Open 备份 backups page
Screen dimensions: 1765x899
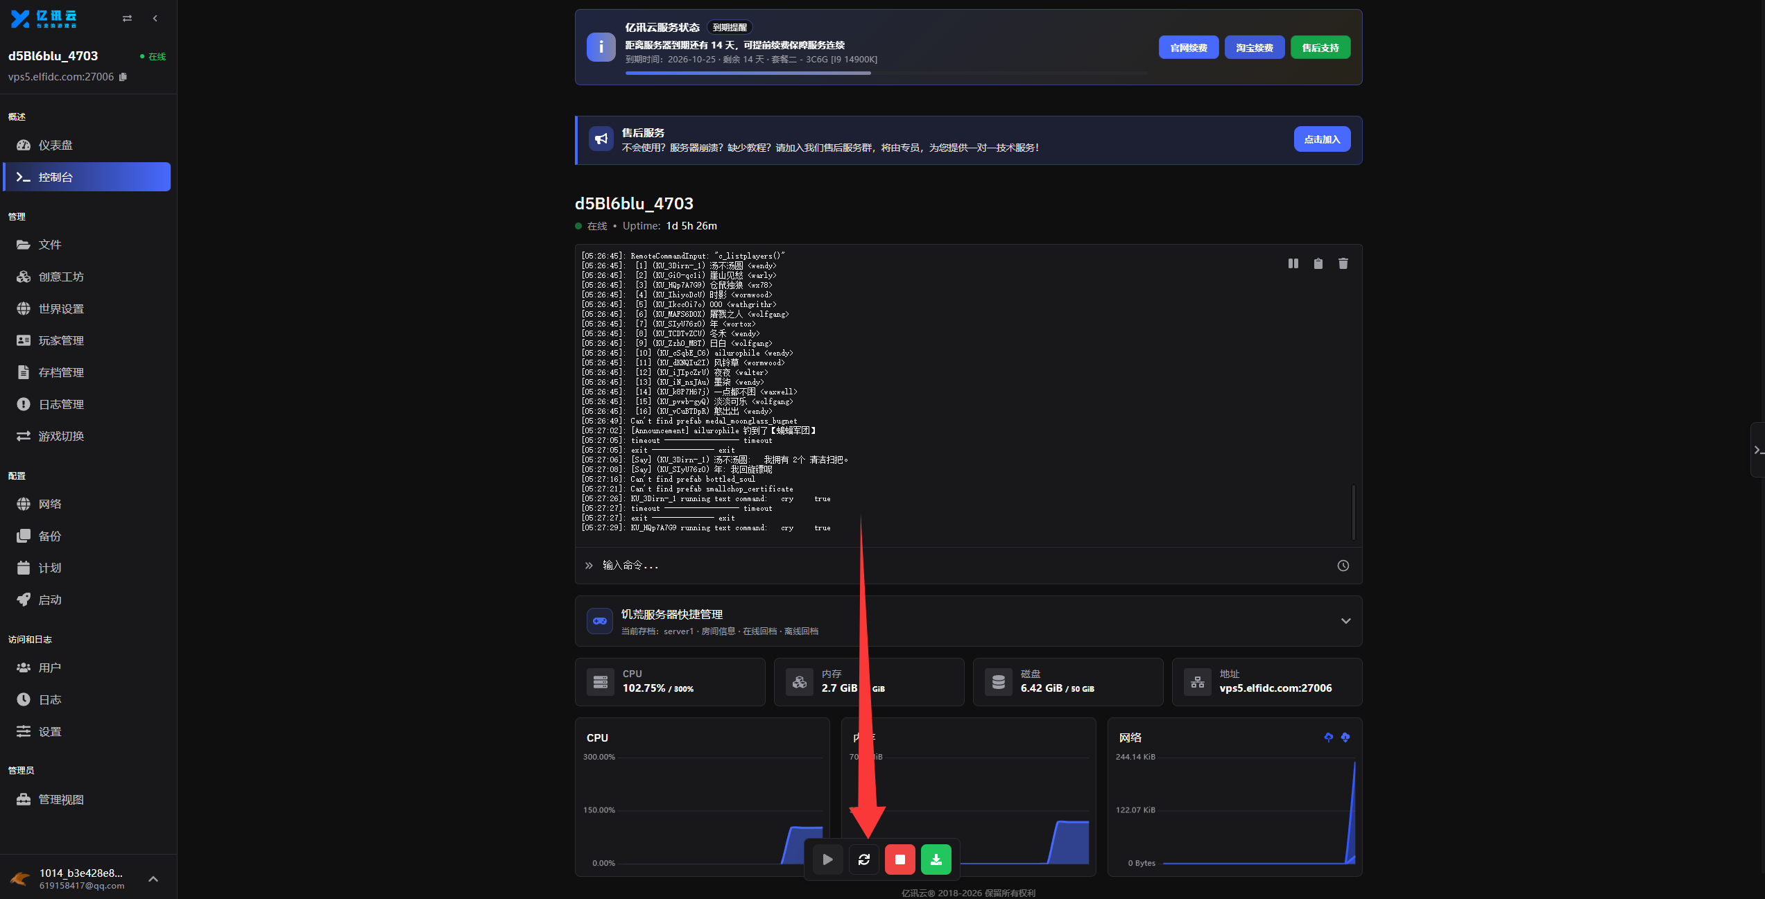[x=87, y=536]
